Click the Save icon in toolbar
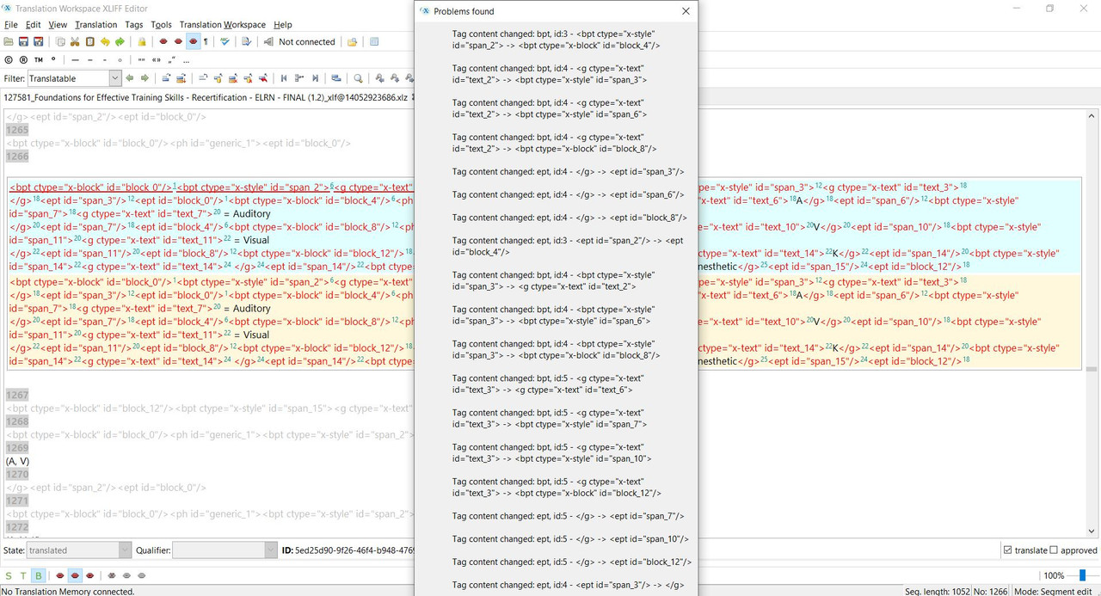 point(23,41)
